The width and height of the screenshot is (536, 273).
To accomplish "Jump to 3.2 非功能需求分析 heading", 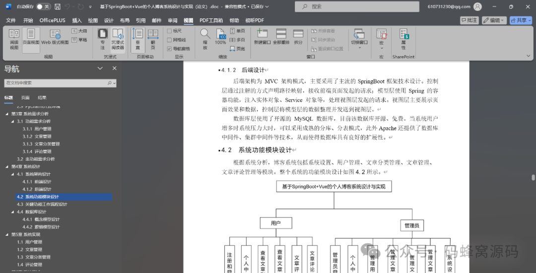I will click(36, 159).
